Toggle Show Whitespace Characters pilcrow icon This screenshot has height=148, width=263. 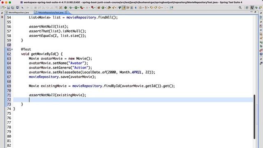click(136, 8)
